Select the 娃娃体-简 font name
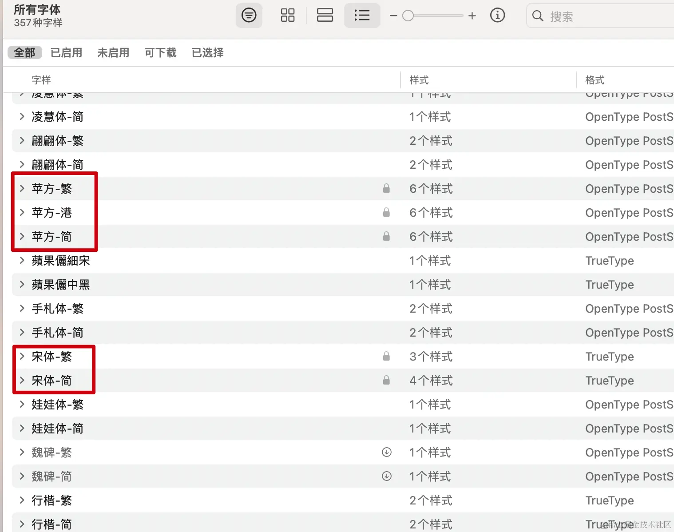 click(x=58, y=429)
